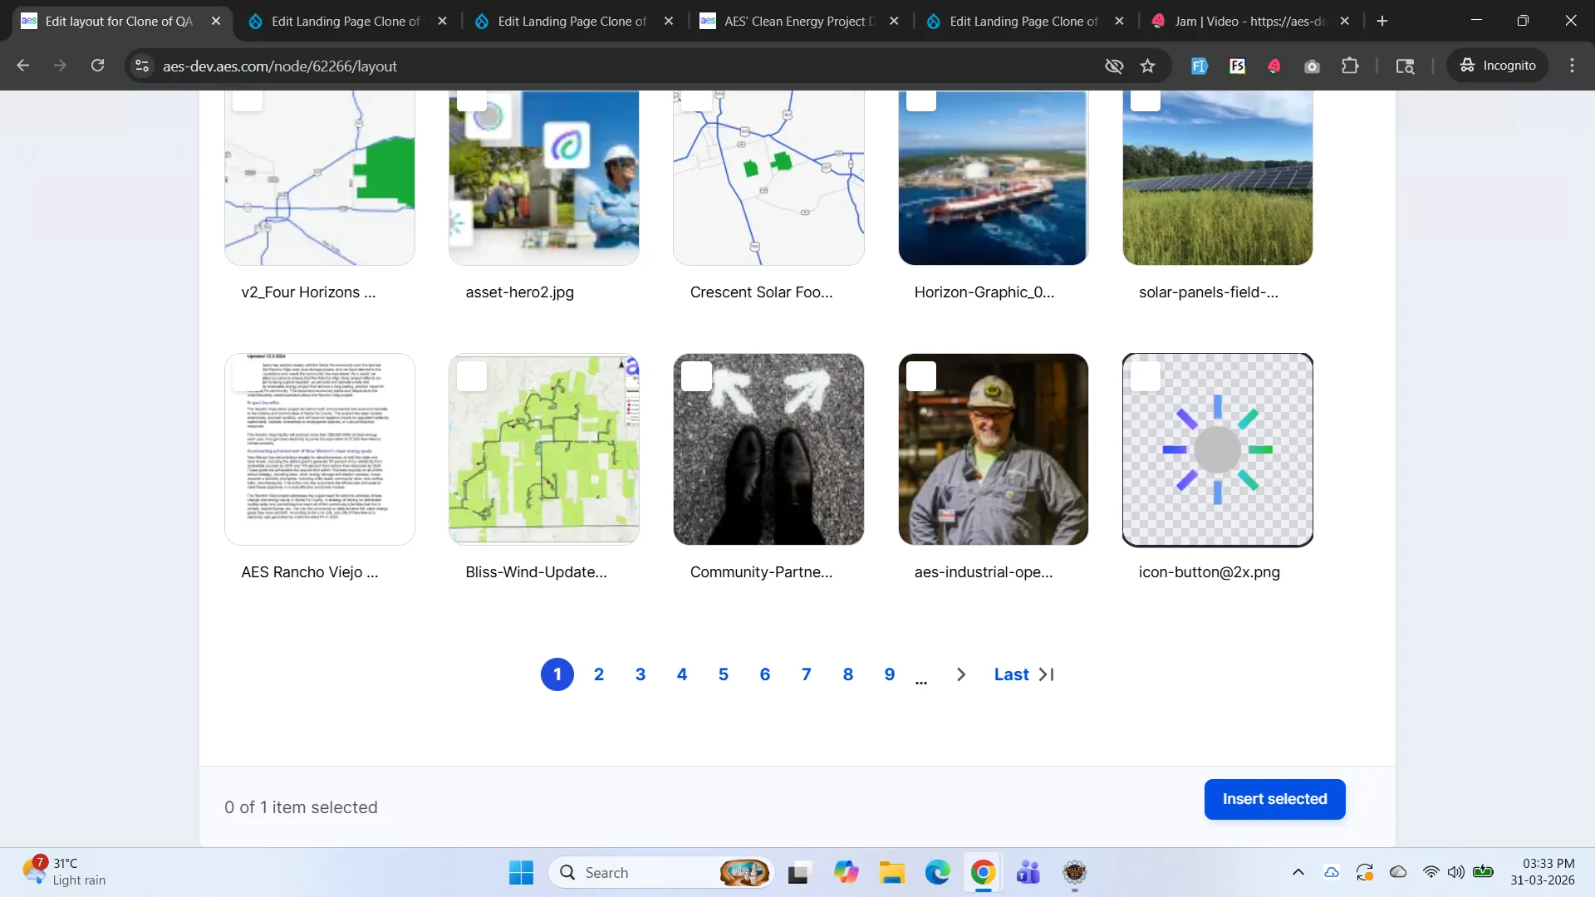Go to page 5 in pagination
This screenshot has height=897, width=1595.
coord(723,674)
